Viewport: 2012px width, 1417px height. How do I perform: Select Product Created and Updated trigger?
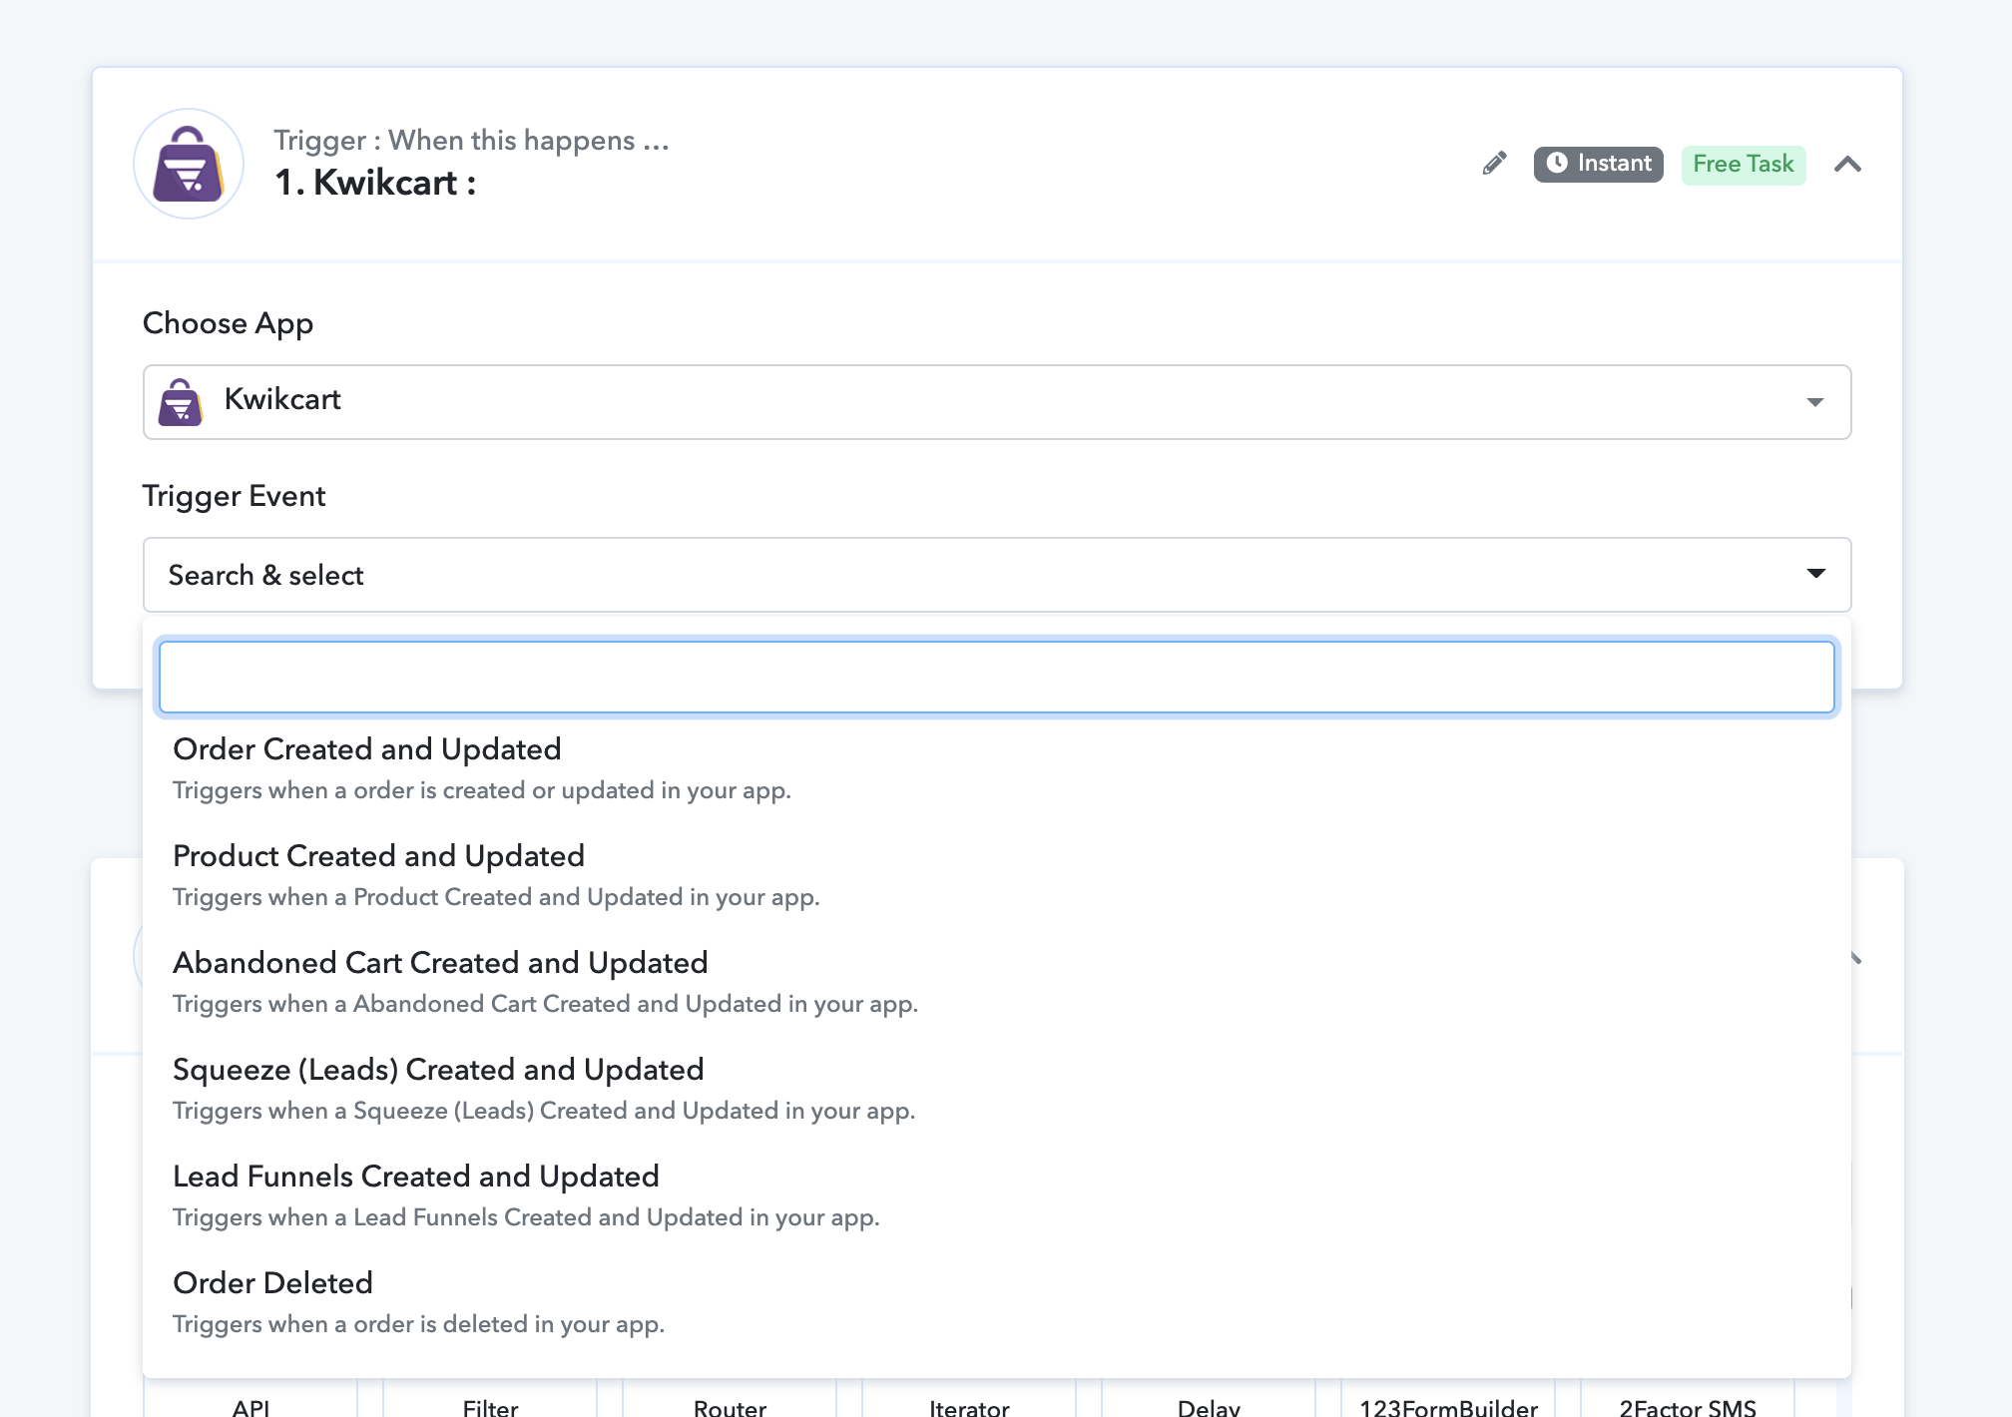(997, 875)
